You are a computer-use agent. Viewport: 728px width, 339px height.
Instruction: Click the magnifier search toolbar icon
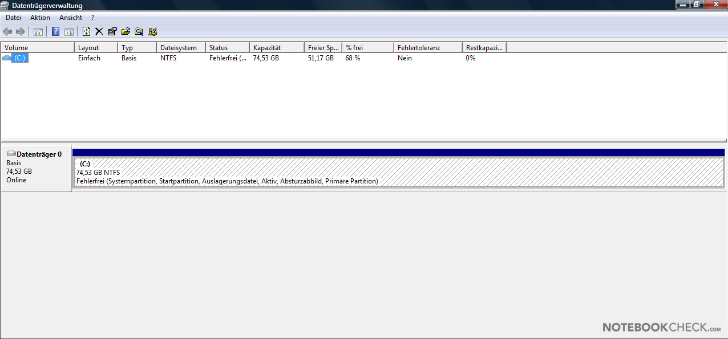point(139,32)
